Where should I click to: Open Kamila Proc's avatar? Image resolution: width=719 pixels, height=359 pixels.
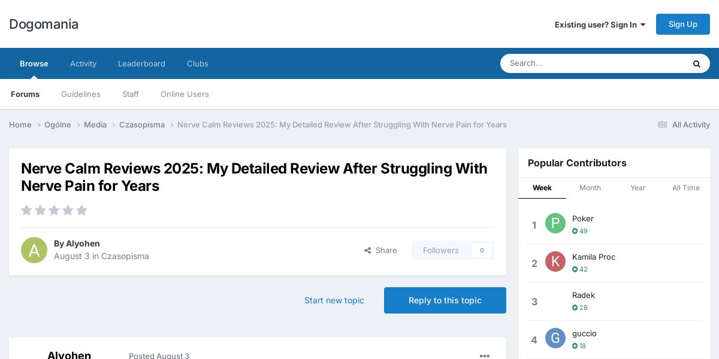555,261
